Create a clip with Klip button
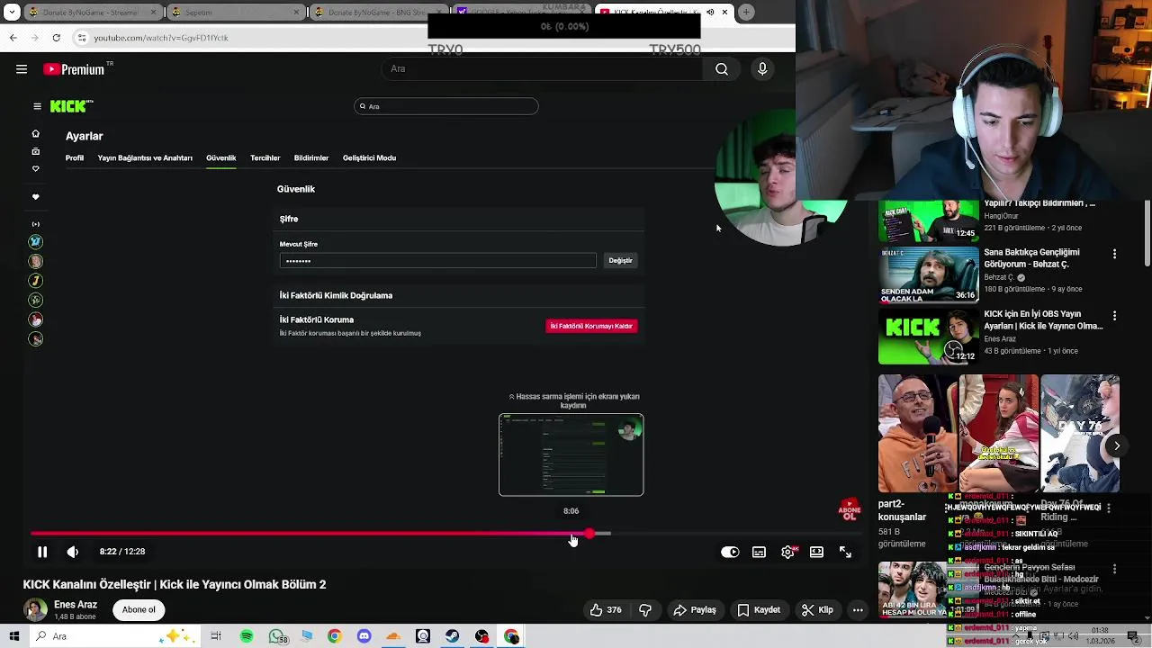Image resolution: width=1152 pixels, height=648 pixels. click(817, 610)
